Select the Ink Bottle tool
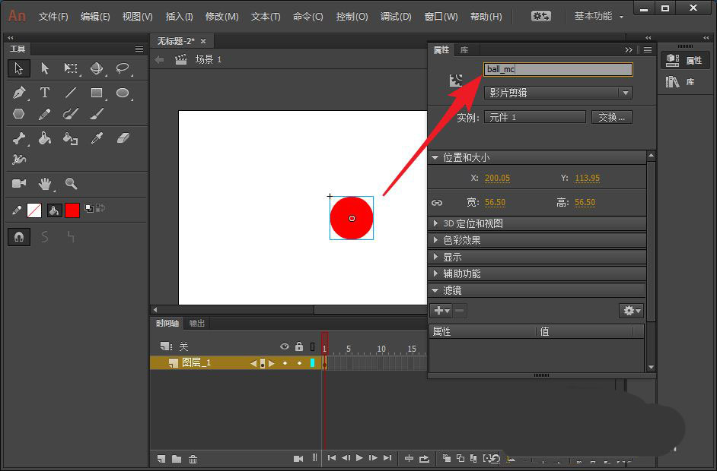This screenshot has height=471, width=717. pyautogui.click(x=70, y=138)
